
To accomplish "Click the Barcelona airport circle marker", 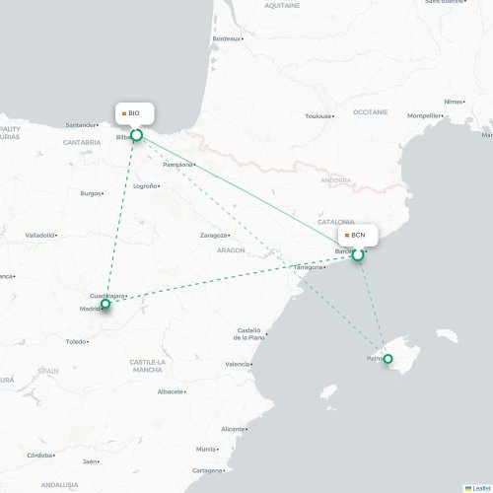I will tap(358, 254).
